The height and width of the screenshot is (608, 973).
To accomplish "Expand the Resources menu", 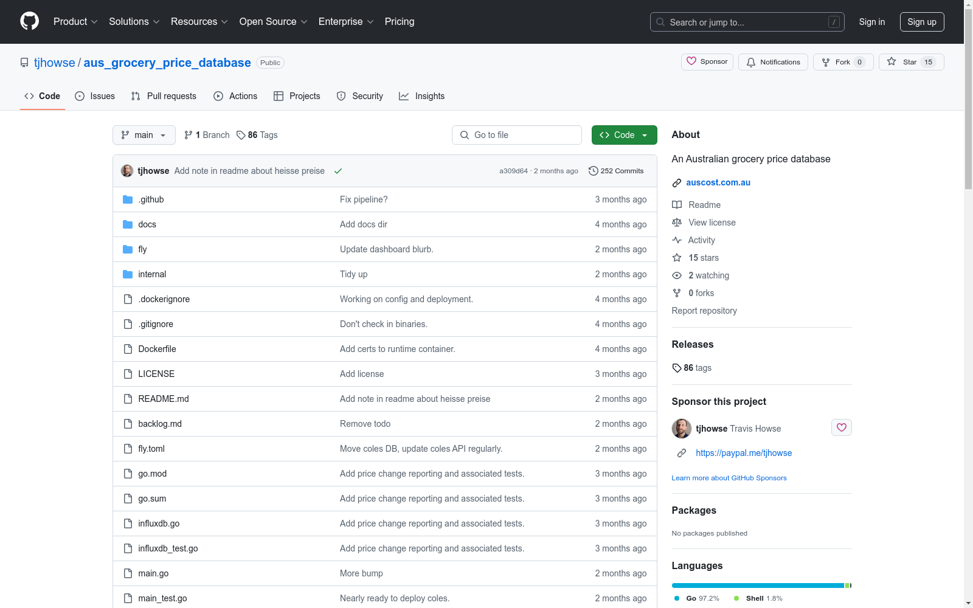I will (x=199, y=22).
